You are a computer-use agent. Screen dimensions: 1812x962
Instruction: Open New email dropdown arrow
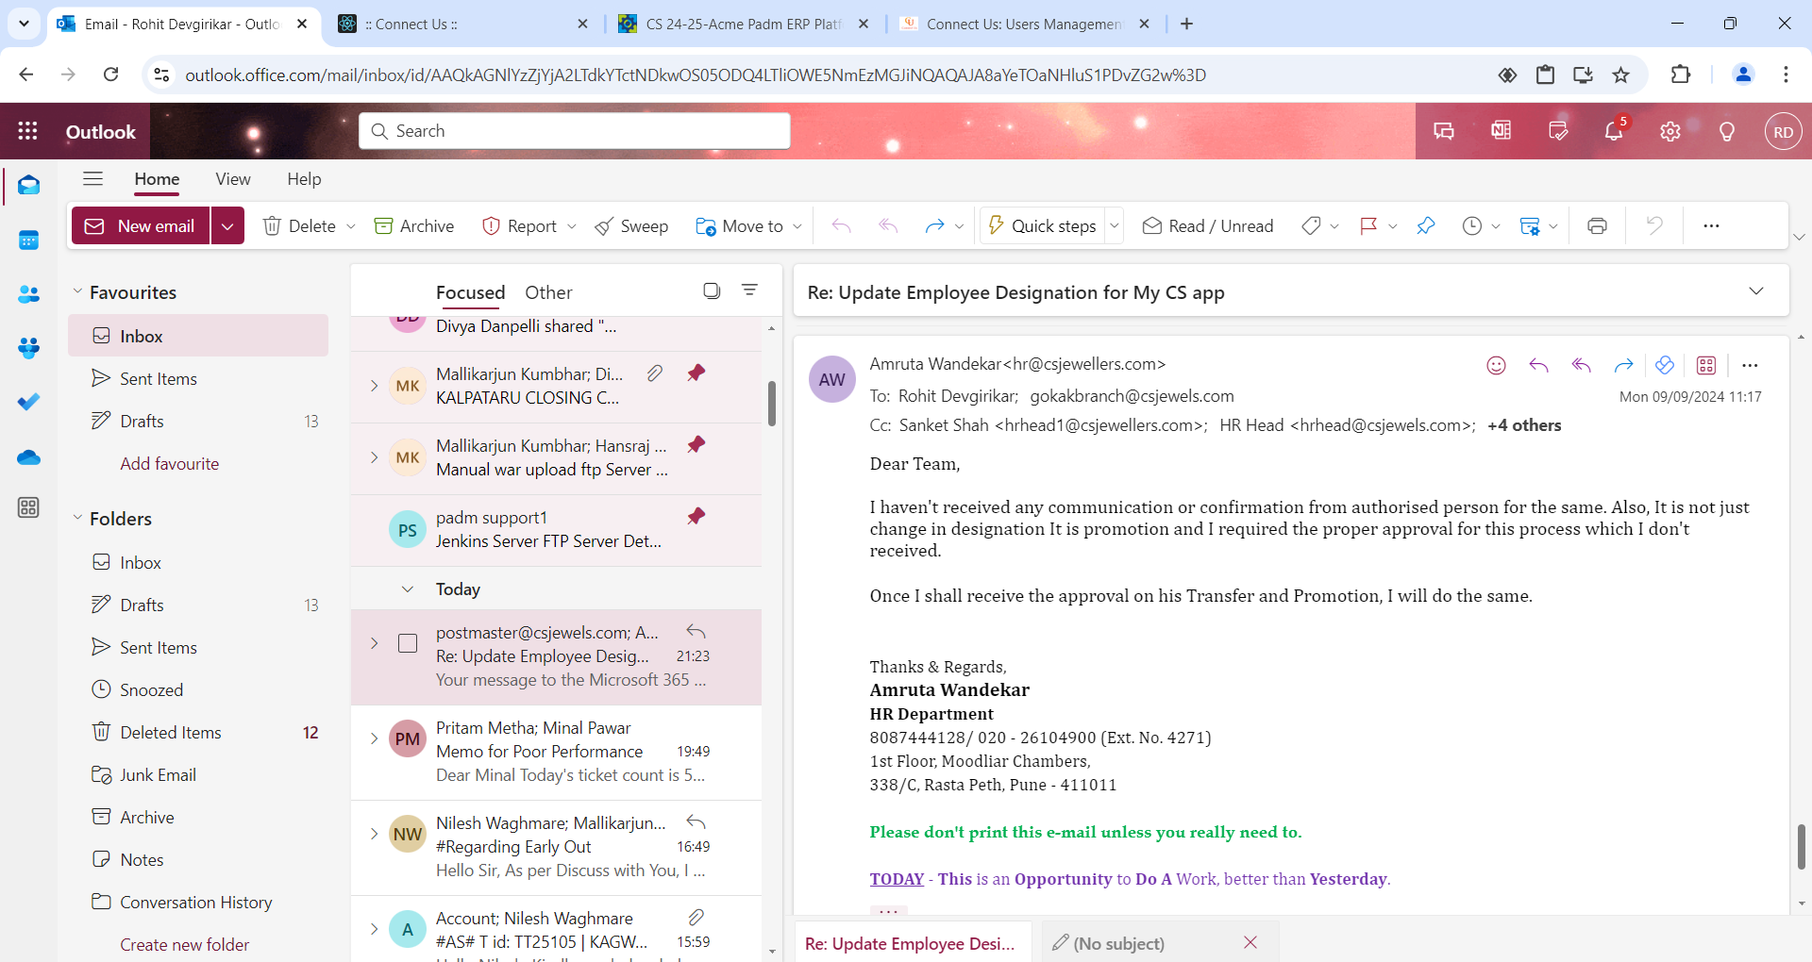pyautogui.click(x=227, y=225)
